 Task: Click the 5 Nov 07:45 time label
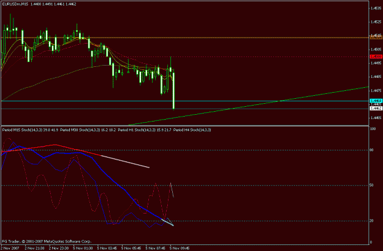(x=156, y=248)
